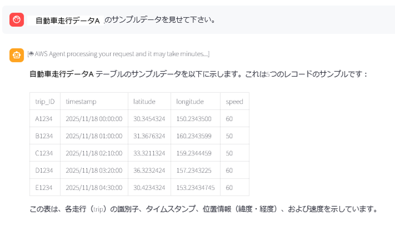Click latitude value 30.3454324
This screenshot has height=226, width=395.
pyautogui.click(x=149, y=118)
